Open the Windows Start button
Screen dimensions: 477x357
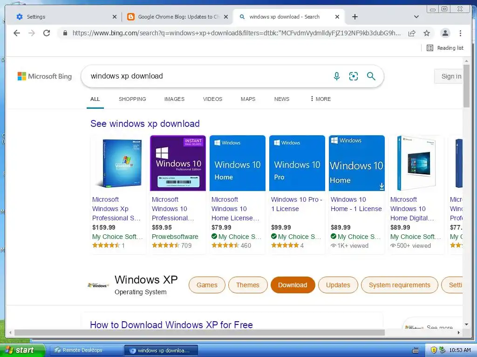tap(22, 350)
